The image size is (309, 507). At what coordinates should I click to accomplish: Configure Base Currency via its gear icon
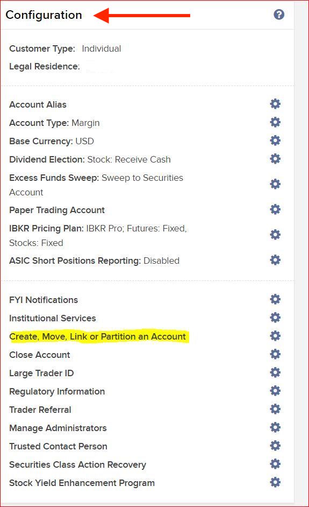(x=275, y=140)
